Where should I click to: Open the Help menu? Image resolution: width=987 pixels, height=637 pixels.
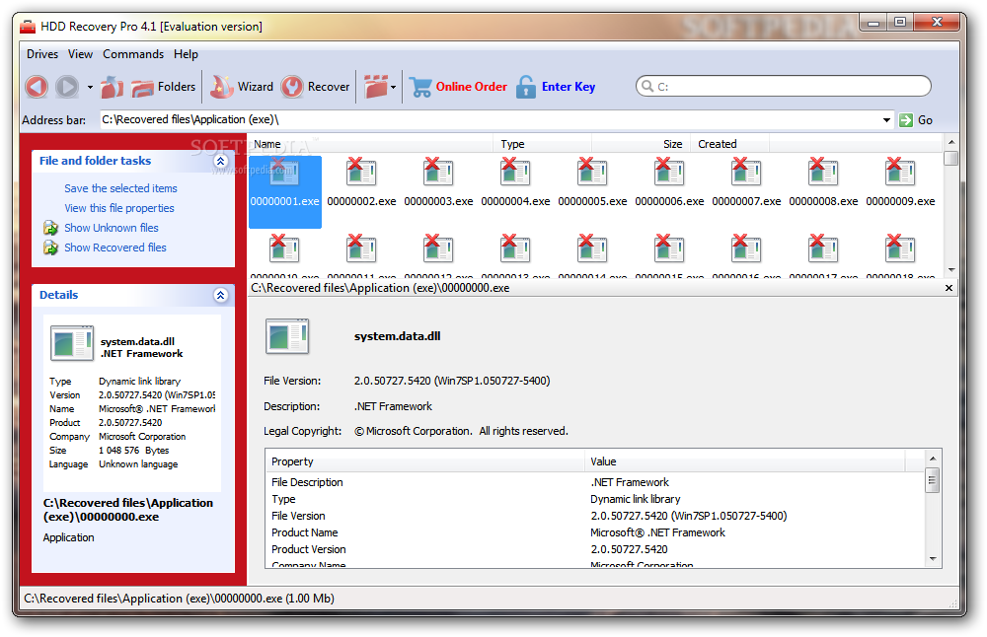tap(186, 54)
